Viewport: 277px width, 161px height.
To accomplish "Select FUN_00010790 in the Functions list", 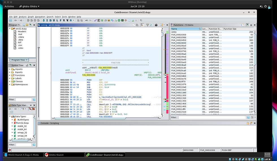I will (179, 51).
